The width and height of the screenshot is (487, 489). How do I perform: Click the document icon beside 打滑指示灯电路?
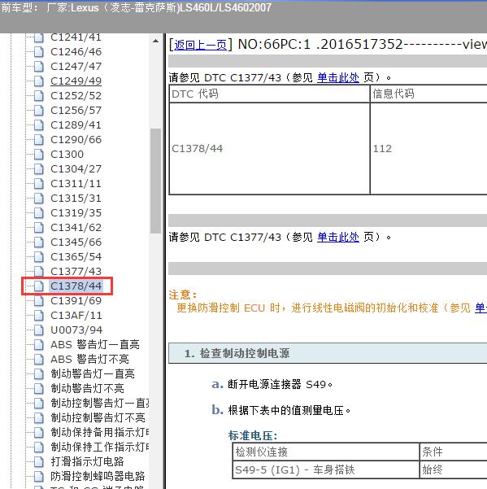39,462
